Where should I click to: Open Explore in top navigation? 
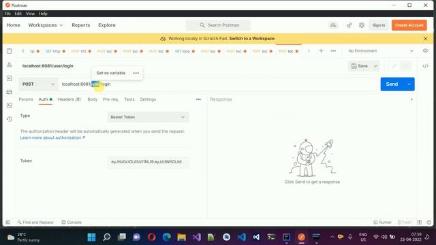pyautogui.click(x=107, y=25)
